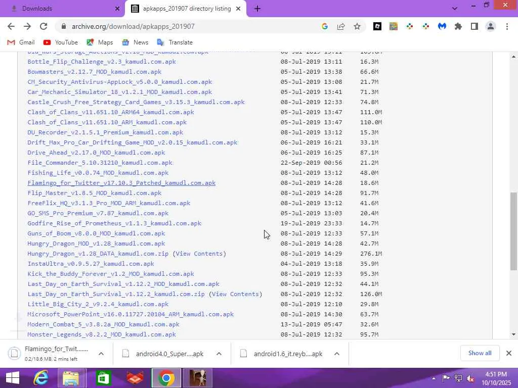View Contents of Last_Day_on_Earth zip
The image size is (518, 388).
click(x=236, y=294)
